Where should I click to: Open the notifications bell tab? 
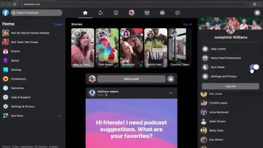click(101, 13)
